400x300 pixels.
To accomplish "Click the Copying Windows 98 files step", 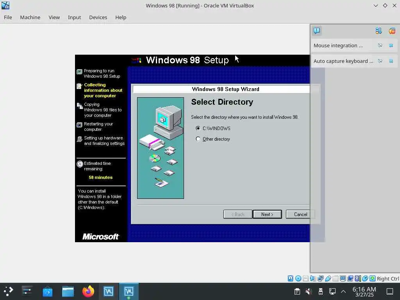I will click(103, 110).
